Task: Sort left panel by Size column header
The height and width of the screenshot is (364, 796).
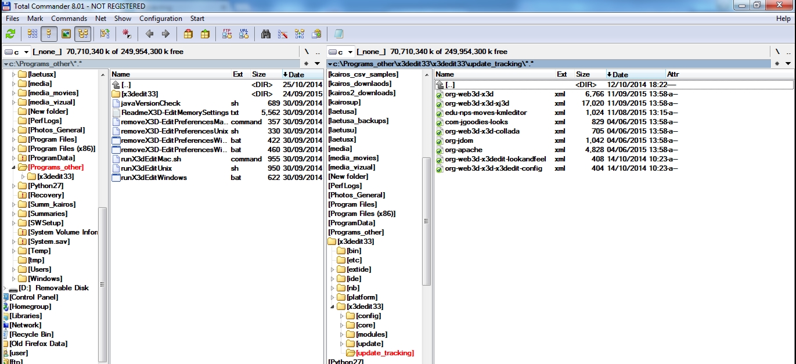Action: 258,74
